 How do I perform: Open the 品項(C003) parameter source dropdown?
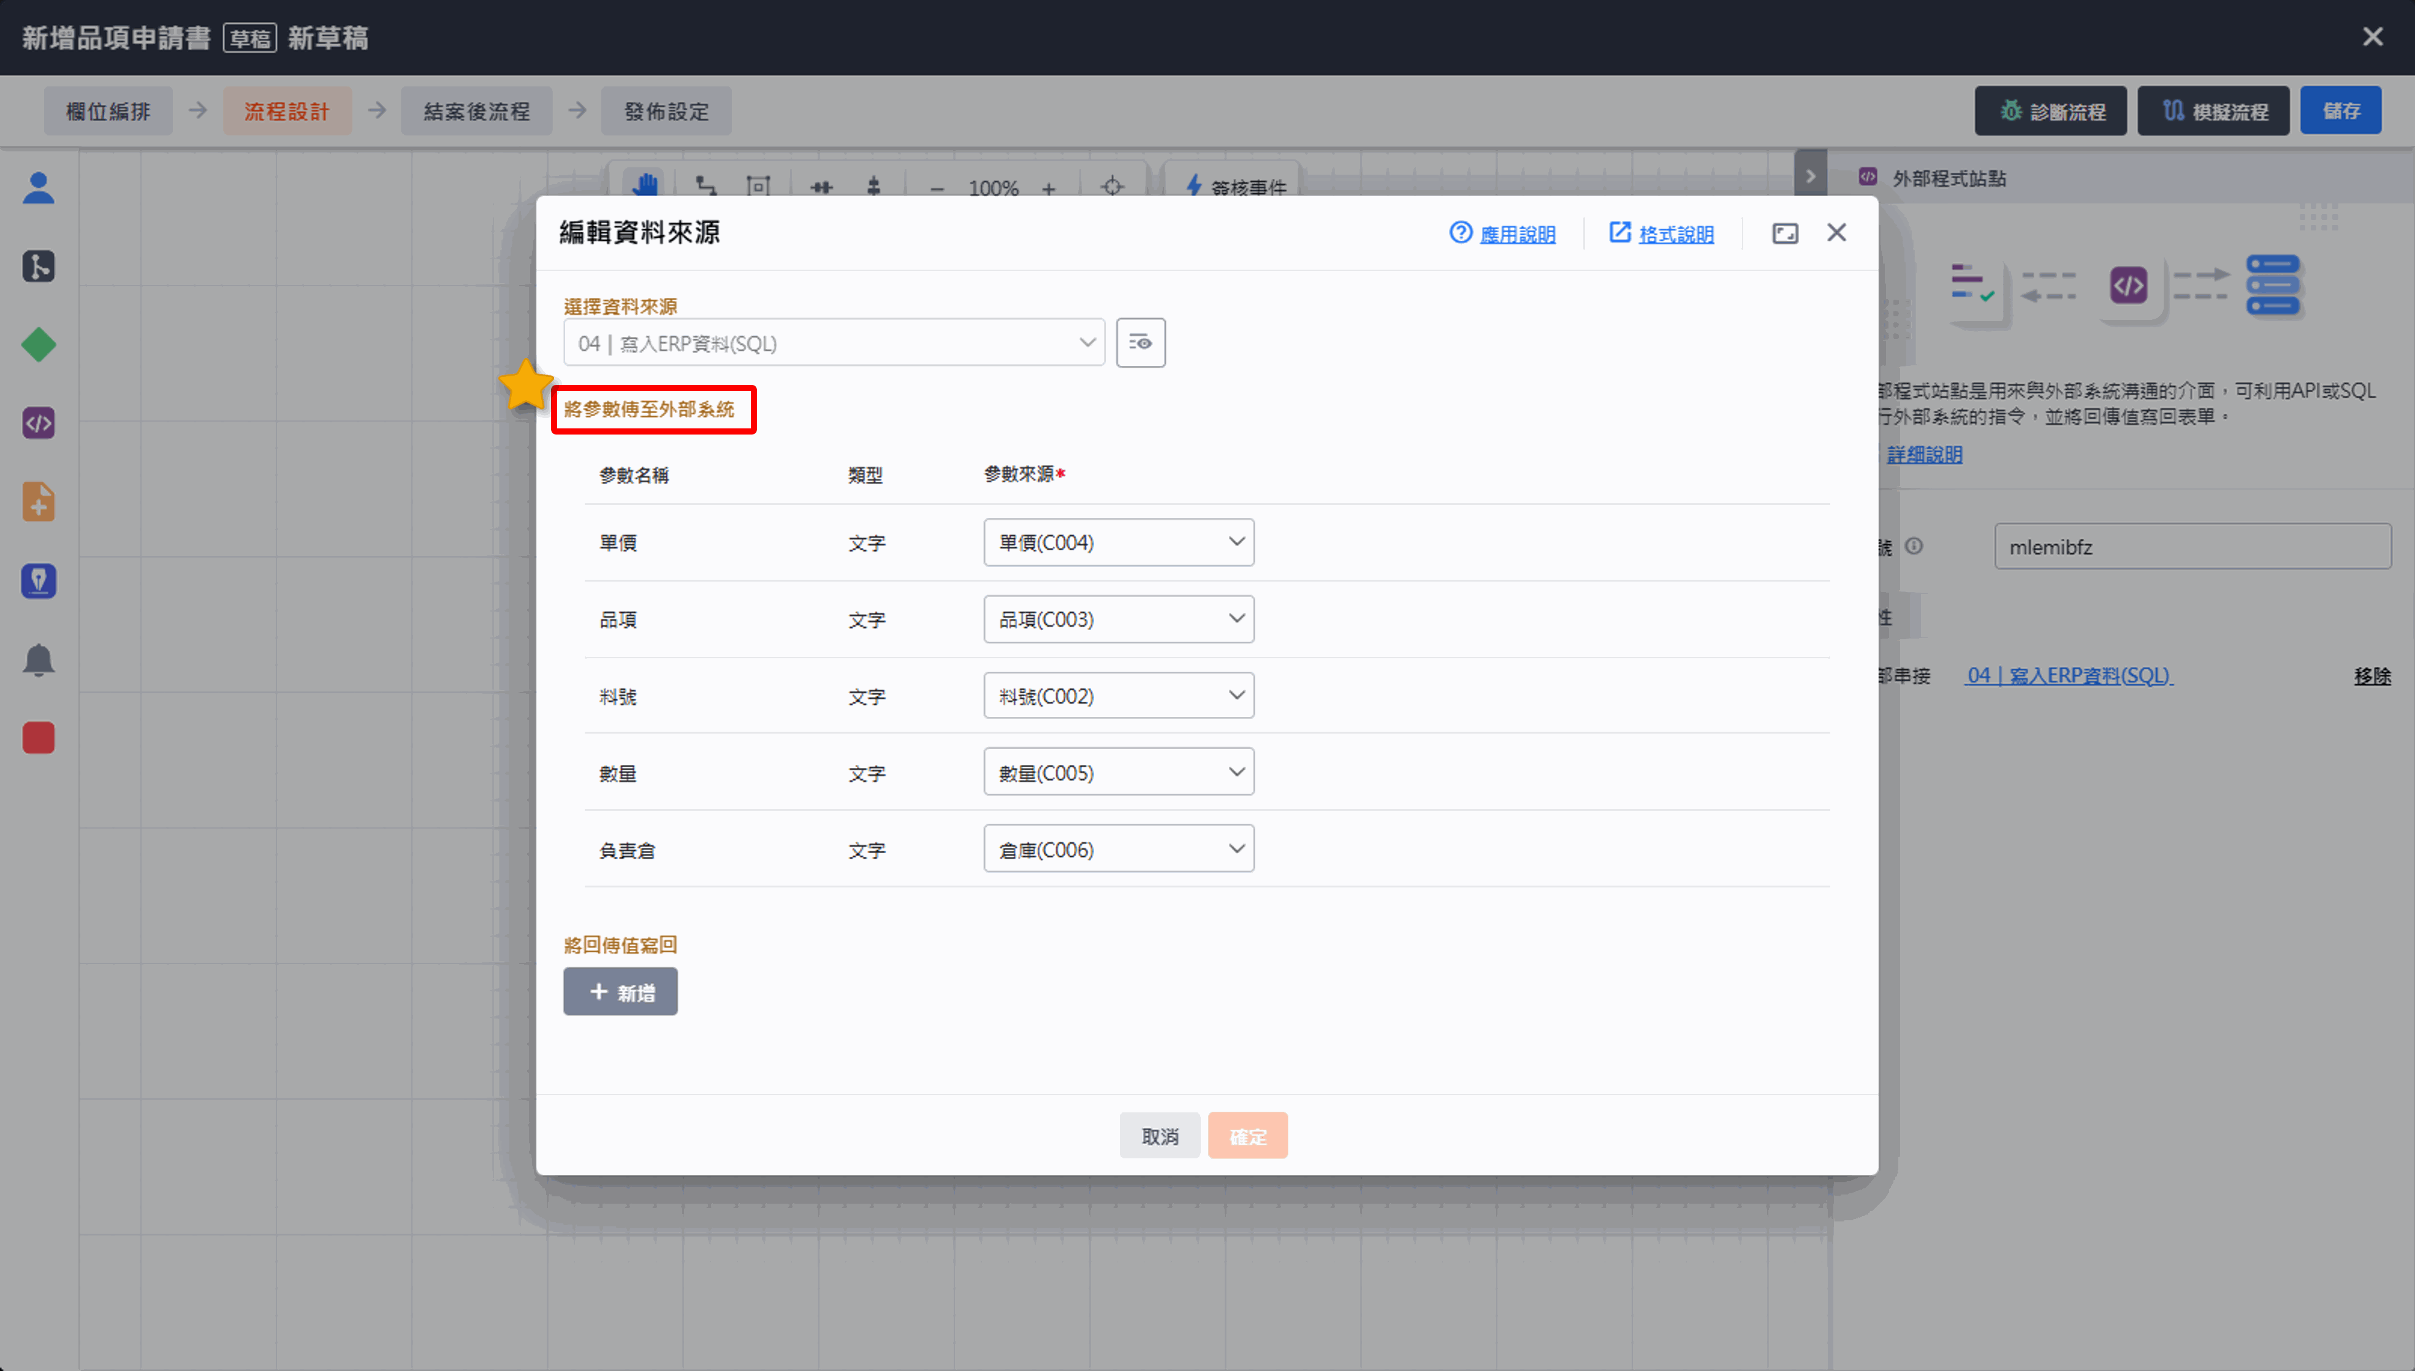tap(1117, 620)
